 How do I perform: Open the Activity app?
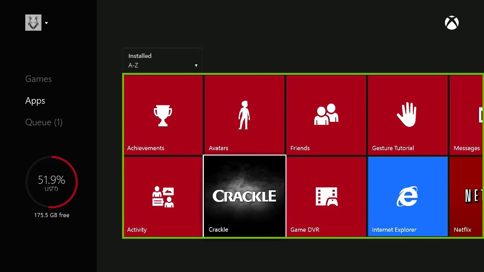[x=163, y=196]
